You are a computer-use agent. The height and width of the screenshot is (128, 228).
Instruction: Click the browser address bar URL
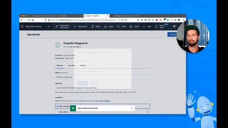(83, 20)
